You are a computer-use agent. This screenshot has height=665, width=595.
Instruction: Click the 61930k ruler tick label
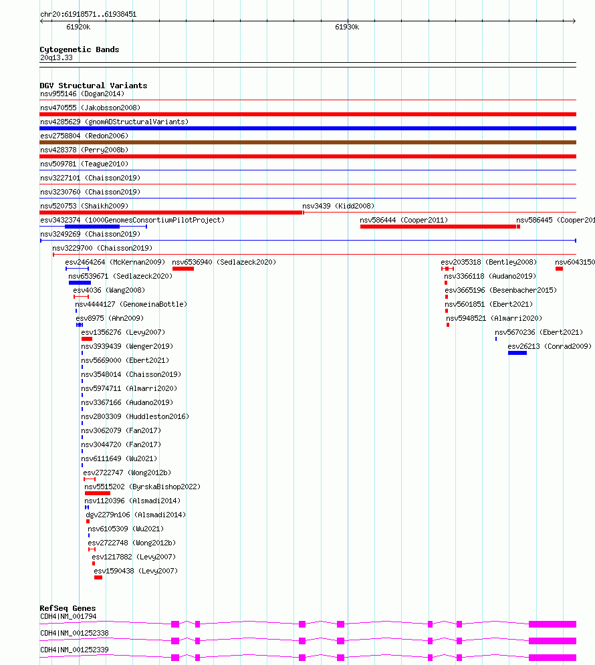[347, 27]
